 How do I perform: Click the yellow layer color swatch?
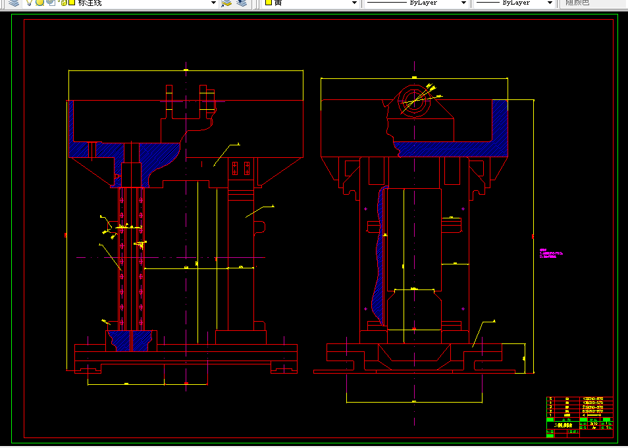72,3
